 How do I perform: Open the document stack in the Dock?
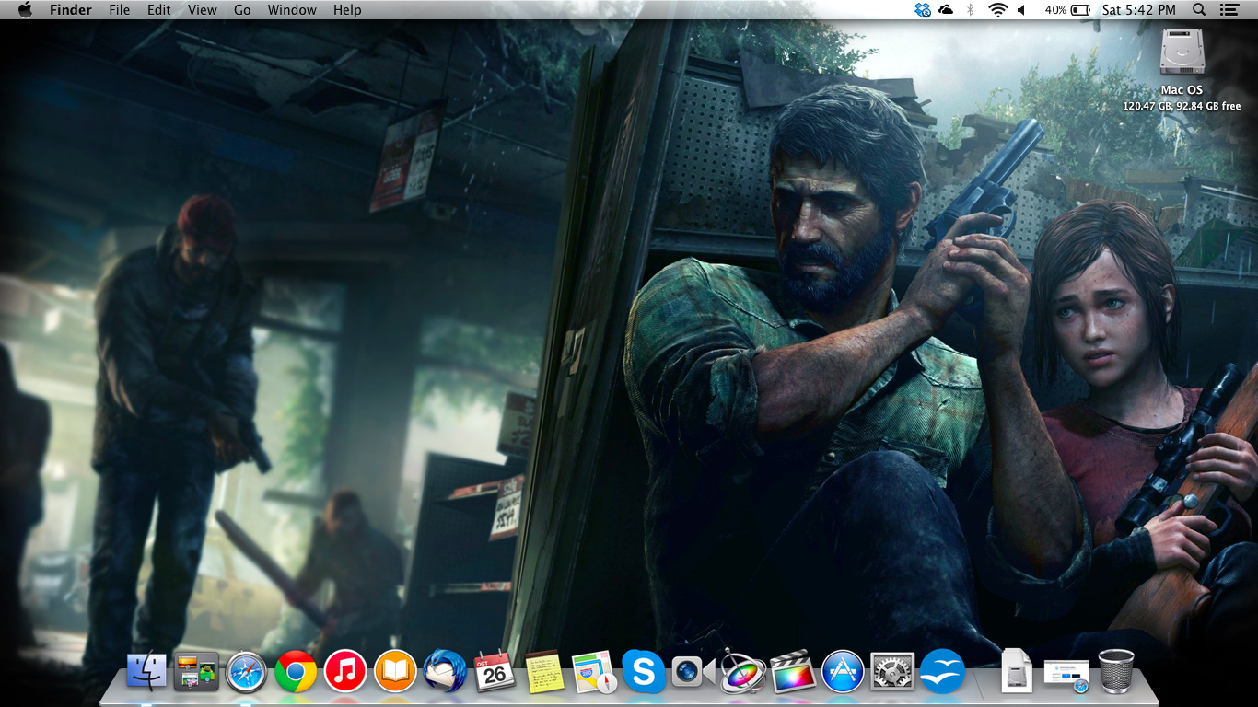(1017, 672)
